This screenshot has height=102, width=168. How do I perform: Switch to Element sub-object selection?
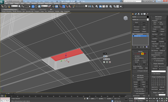(x=145, y=54)
